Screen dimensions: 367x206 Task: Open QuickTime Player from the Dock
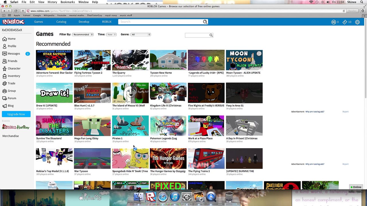pyautogui.click(x=211, y=197)
